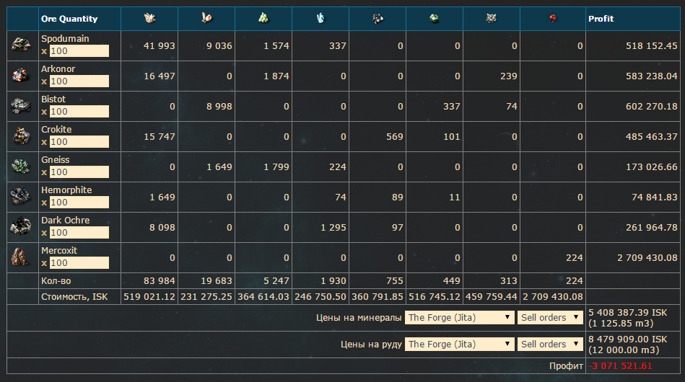Click ore total 8 479 909.00 ISK
Viewport: 685px width, 382px height.
pyautogui.click(x=627, y=339)
